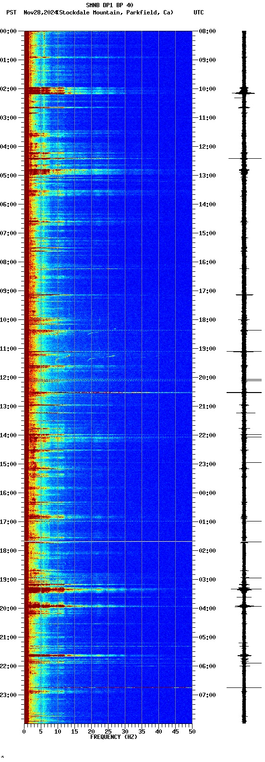The image size is (265, 762).
Task: Click the PST axis label "02:00"
Action: click(x=8, y=89)
